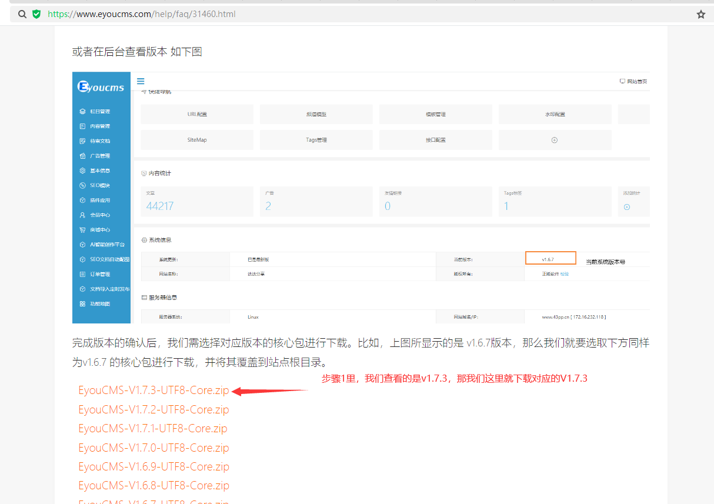Screen dimensions: 714x504
Task: Click the Tags管理 quick navigation tile
Action: (x=316, y=140)
